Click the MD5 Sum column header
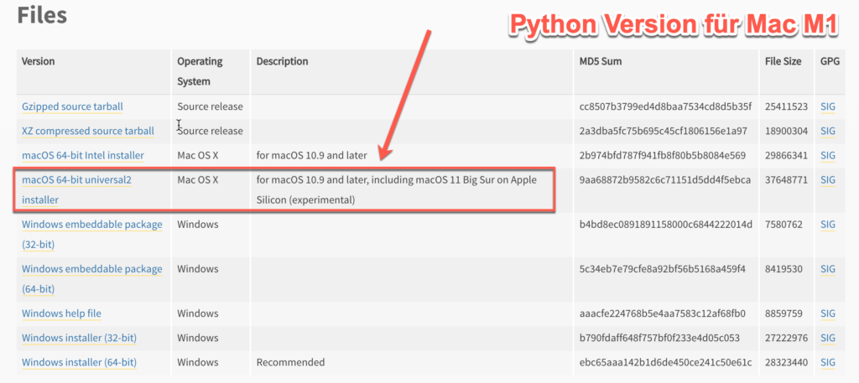Image resolution: width=859 pixels, height=383 pixels. [x=601, y=61]
